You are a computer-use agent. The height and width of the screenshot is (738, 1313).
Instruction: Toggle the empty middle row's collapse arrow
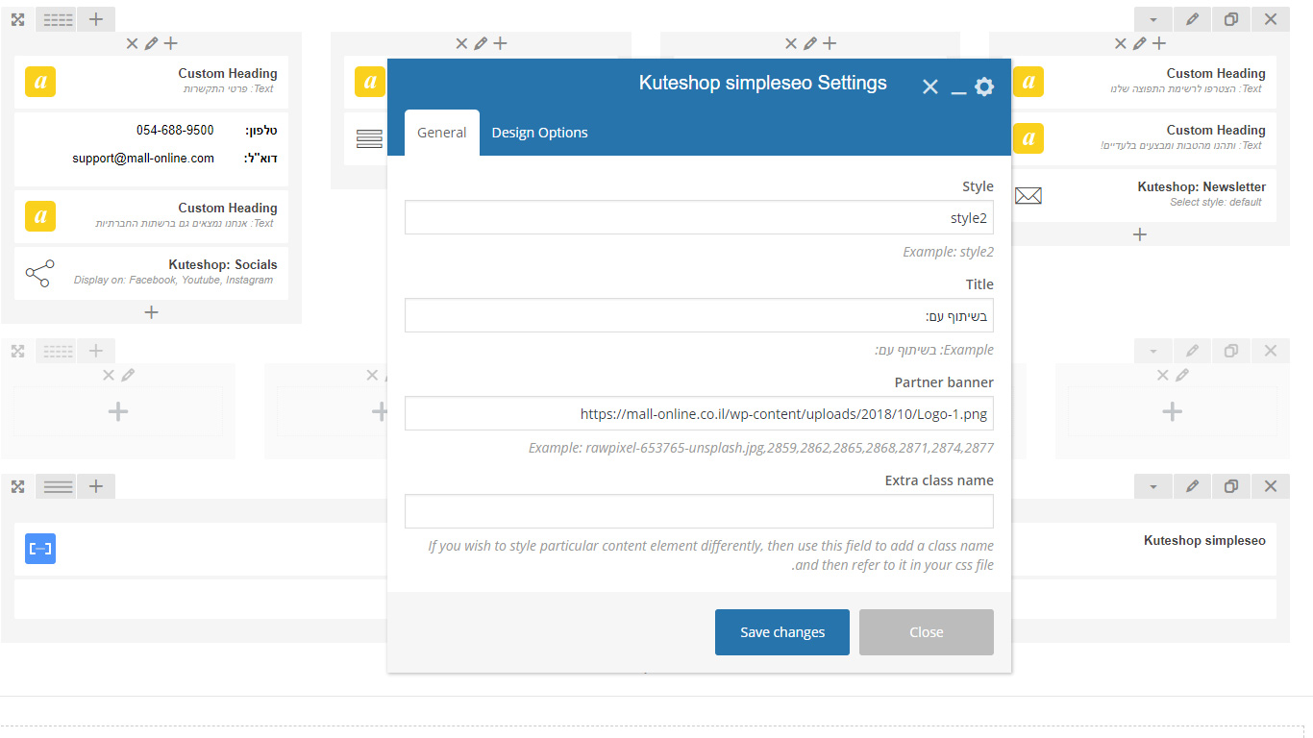[x=1153, y=351]
